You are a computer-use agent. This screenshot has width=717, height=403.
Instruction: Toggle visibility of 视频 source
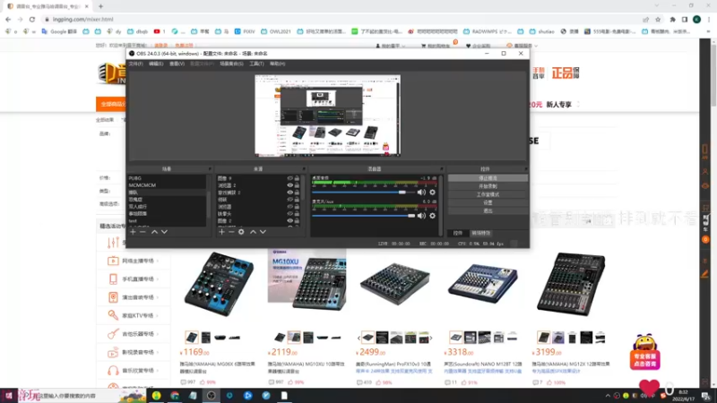(289, 200)
